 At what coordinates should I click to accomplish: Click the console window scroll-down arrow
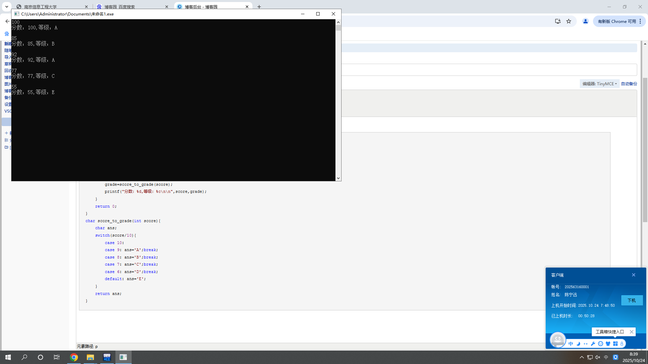point(338,178)
